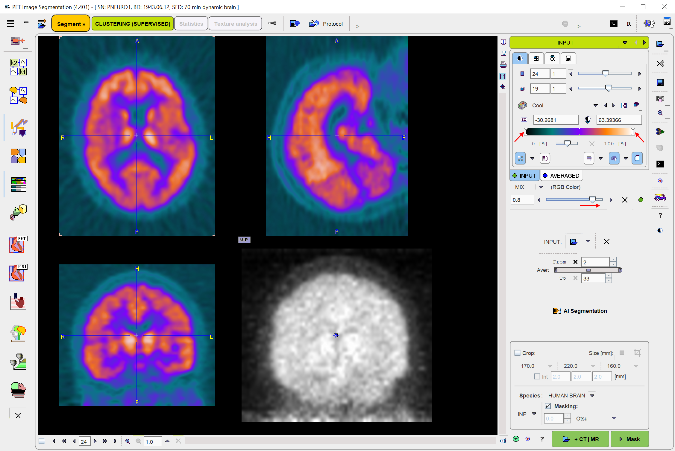Click the Cool color bar gradient
Screen dimensions: 675x451
point(580,132)
